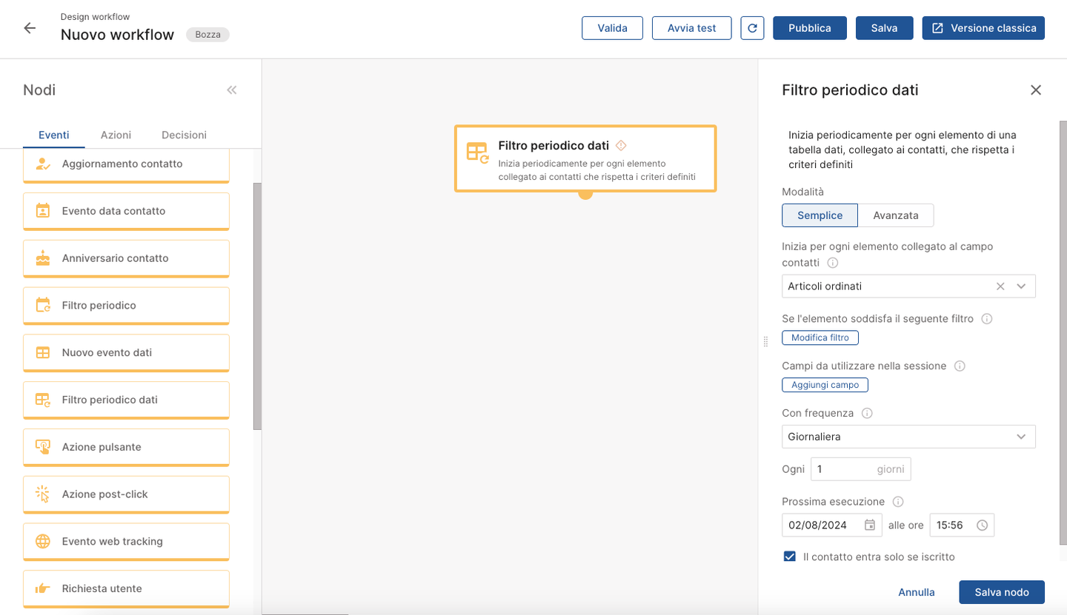Click info icon beside Campi da utilizzare nella sessione
Screen dimensions: 1067x615
(x=960, y=366)
